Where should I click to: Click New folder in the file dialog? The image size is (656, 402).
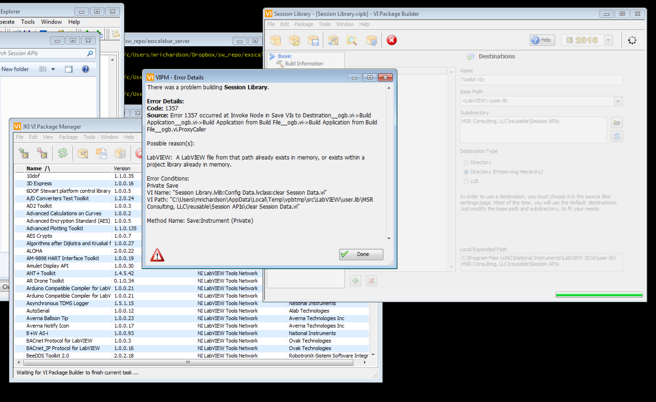click(15, 69)
